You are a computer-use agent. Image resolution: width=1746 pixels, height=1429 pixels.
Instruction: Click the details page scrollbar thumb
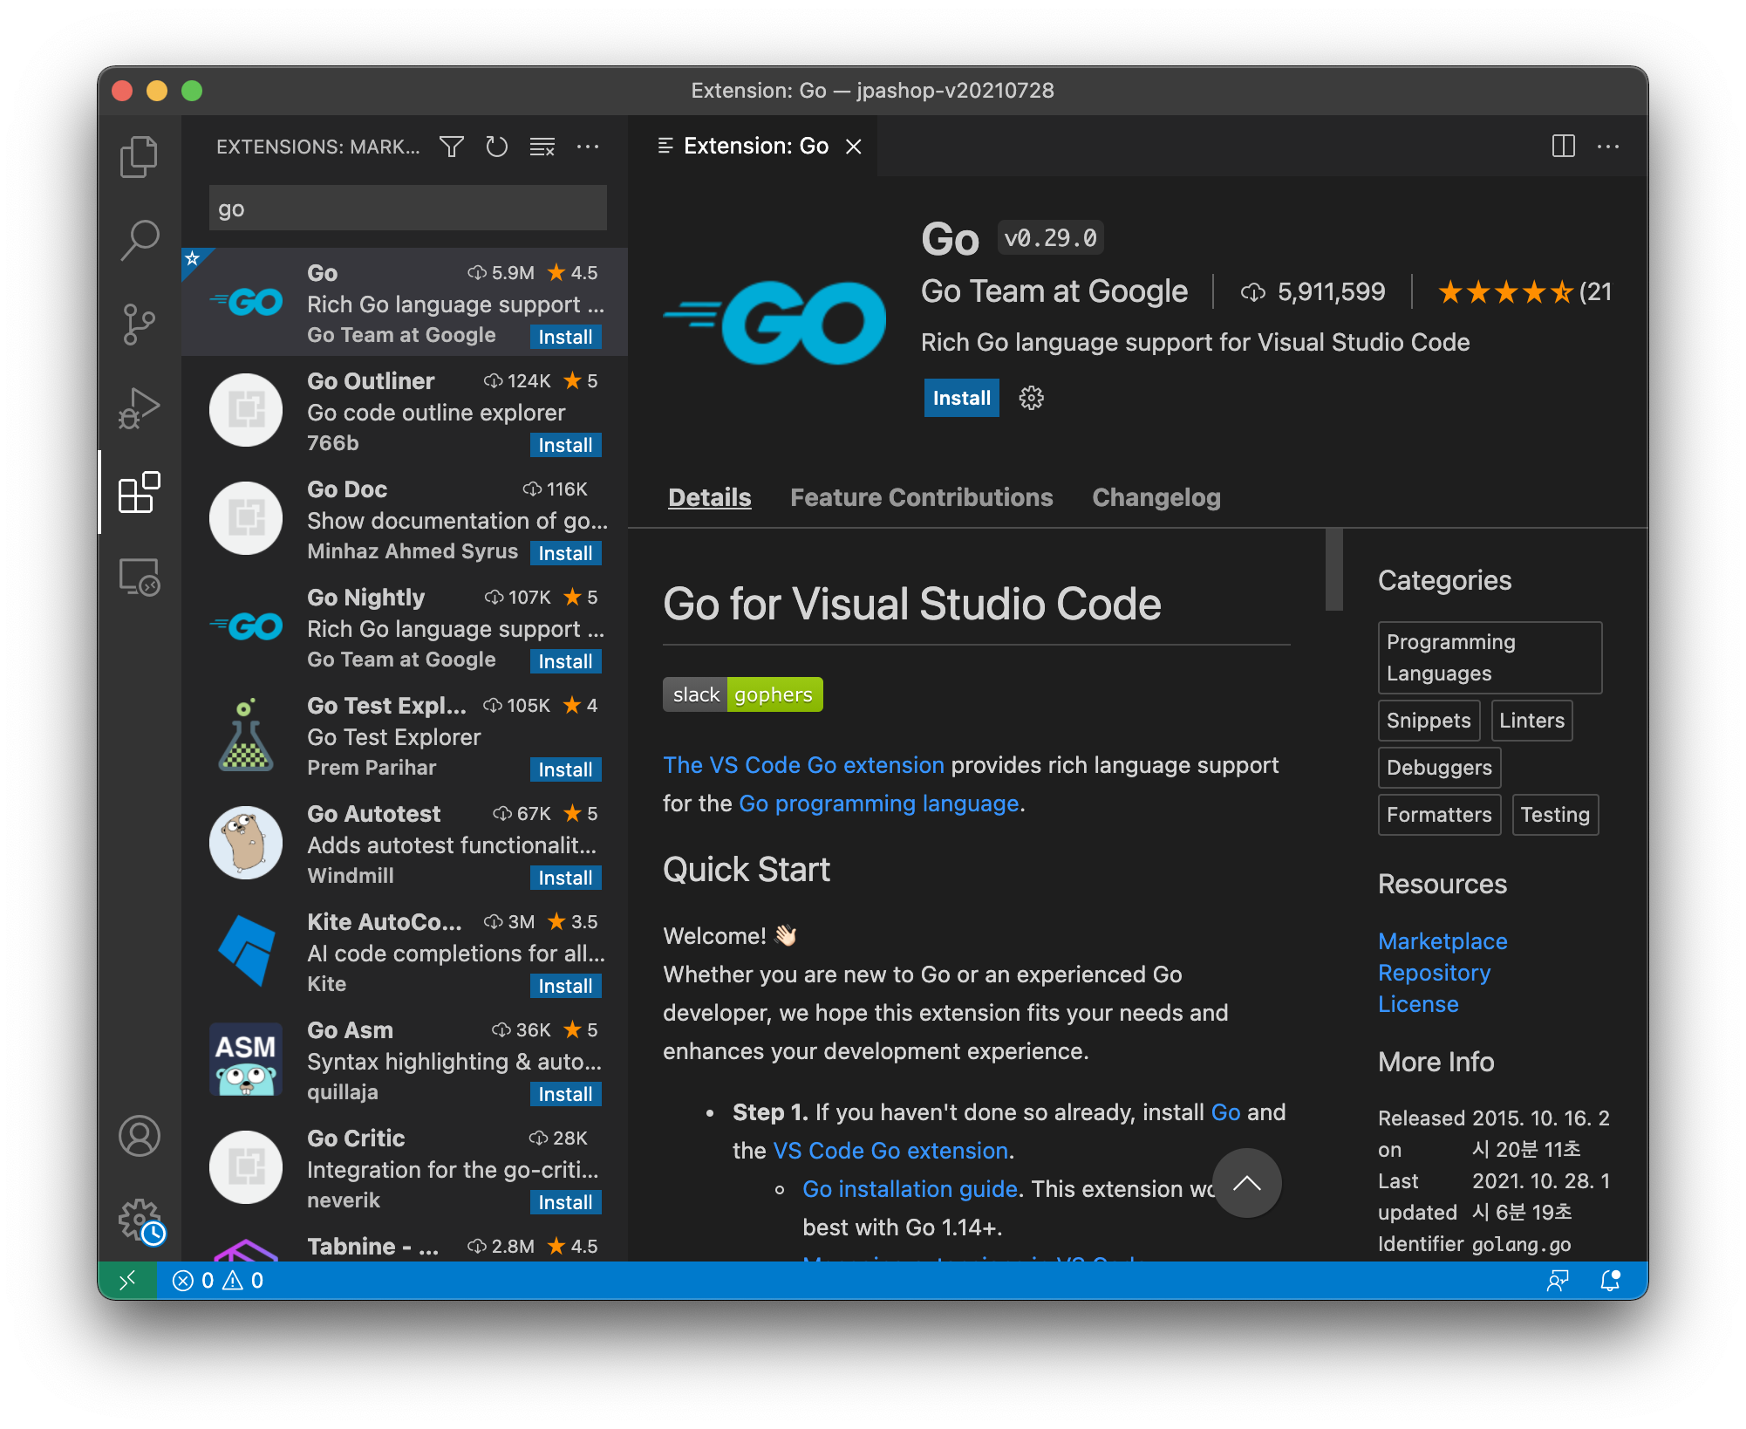(1333, 569)
